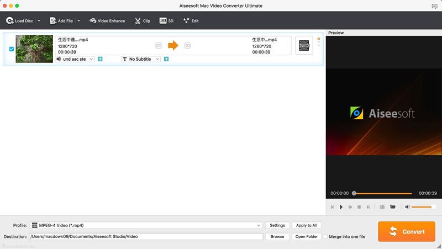Screen dimensions: 442x249
Task: Expand the Add File dropdown arrow
Action: 78,21
